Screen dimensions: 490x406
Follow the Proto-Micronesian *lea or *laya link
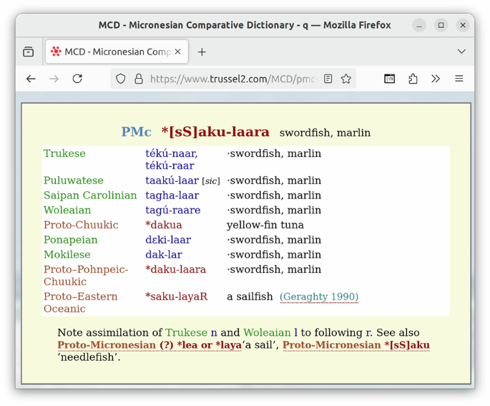click(150, 345)
